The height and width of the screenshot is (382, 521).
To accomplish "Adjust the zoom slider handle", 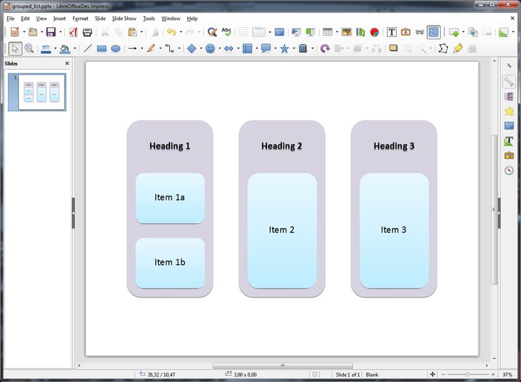I will [x=467, y=374].
